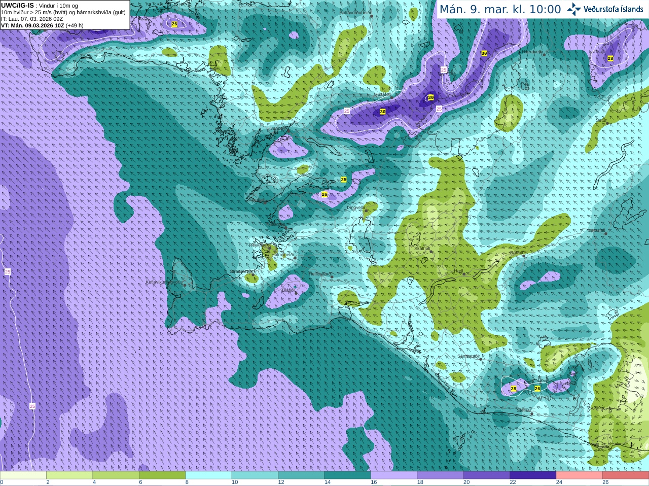This screenshot has height=486, width=649.
Task: Click the Húsafell station label
Action: click(382, 94)
